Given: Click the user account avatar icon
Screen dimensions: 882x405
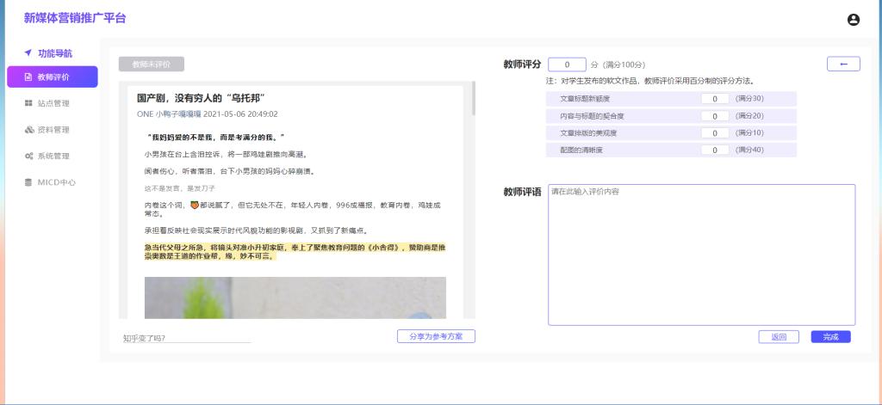Looking at the screenshot, I should (854, 20).
